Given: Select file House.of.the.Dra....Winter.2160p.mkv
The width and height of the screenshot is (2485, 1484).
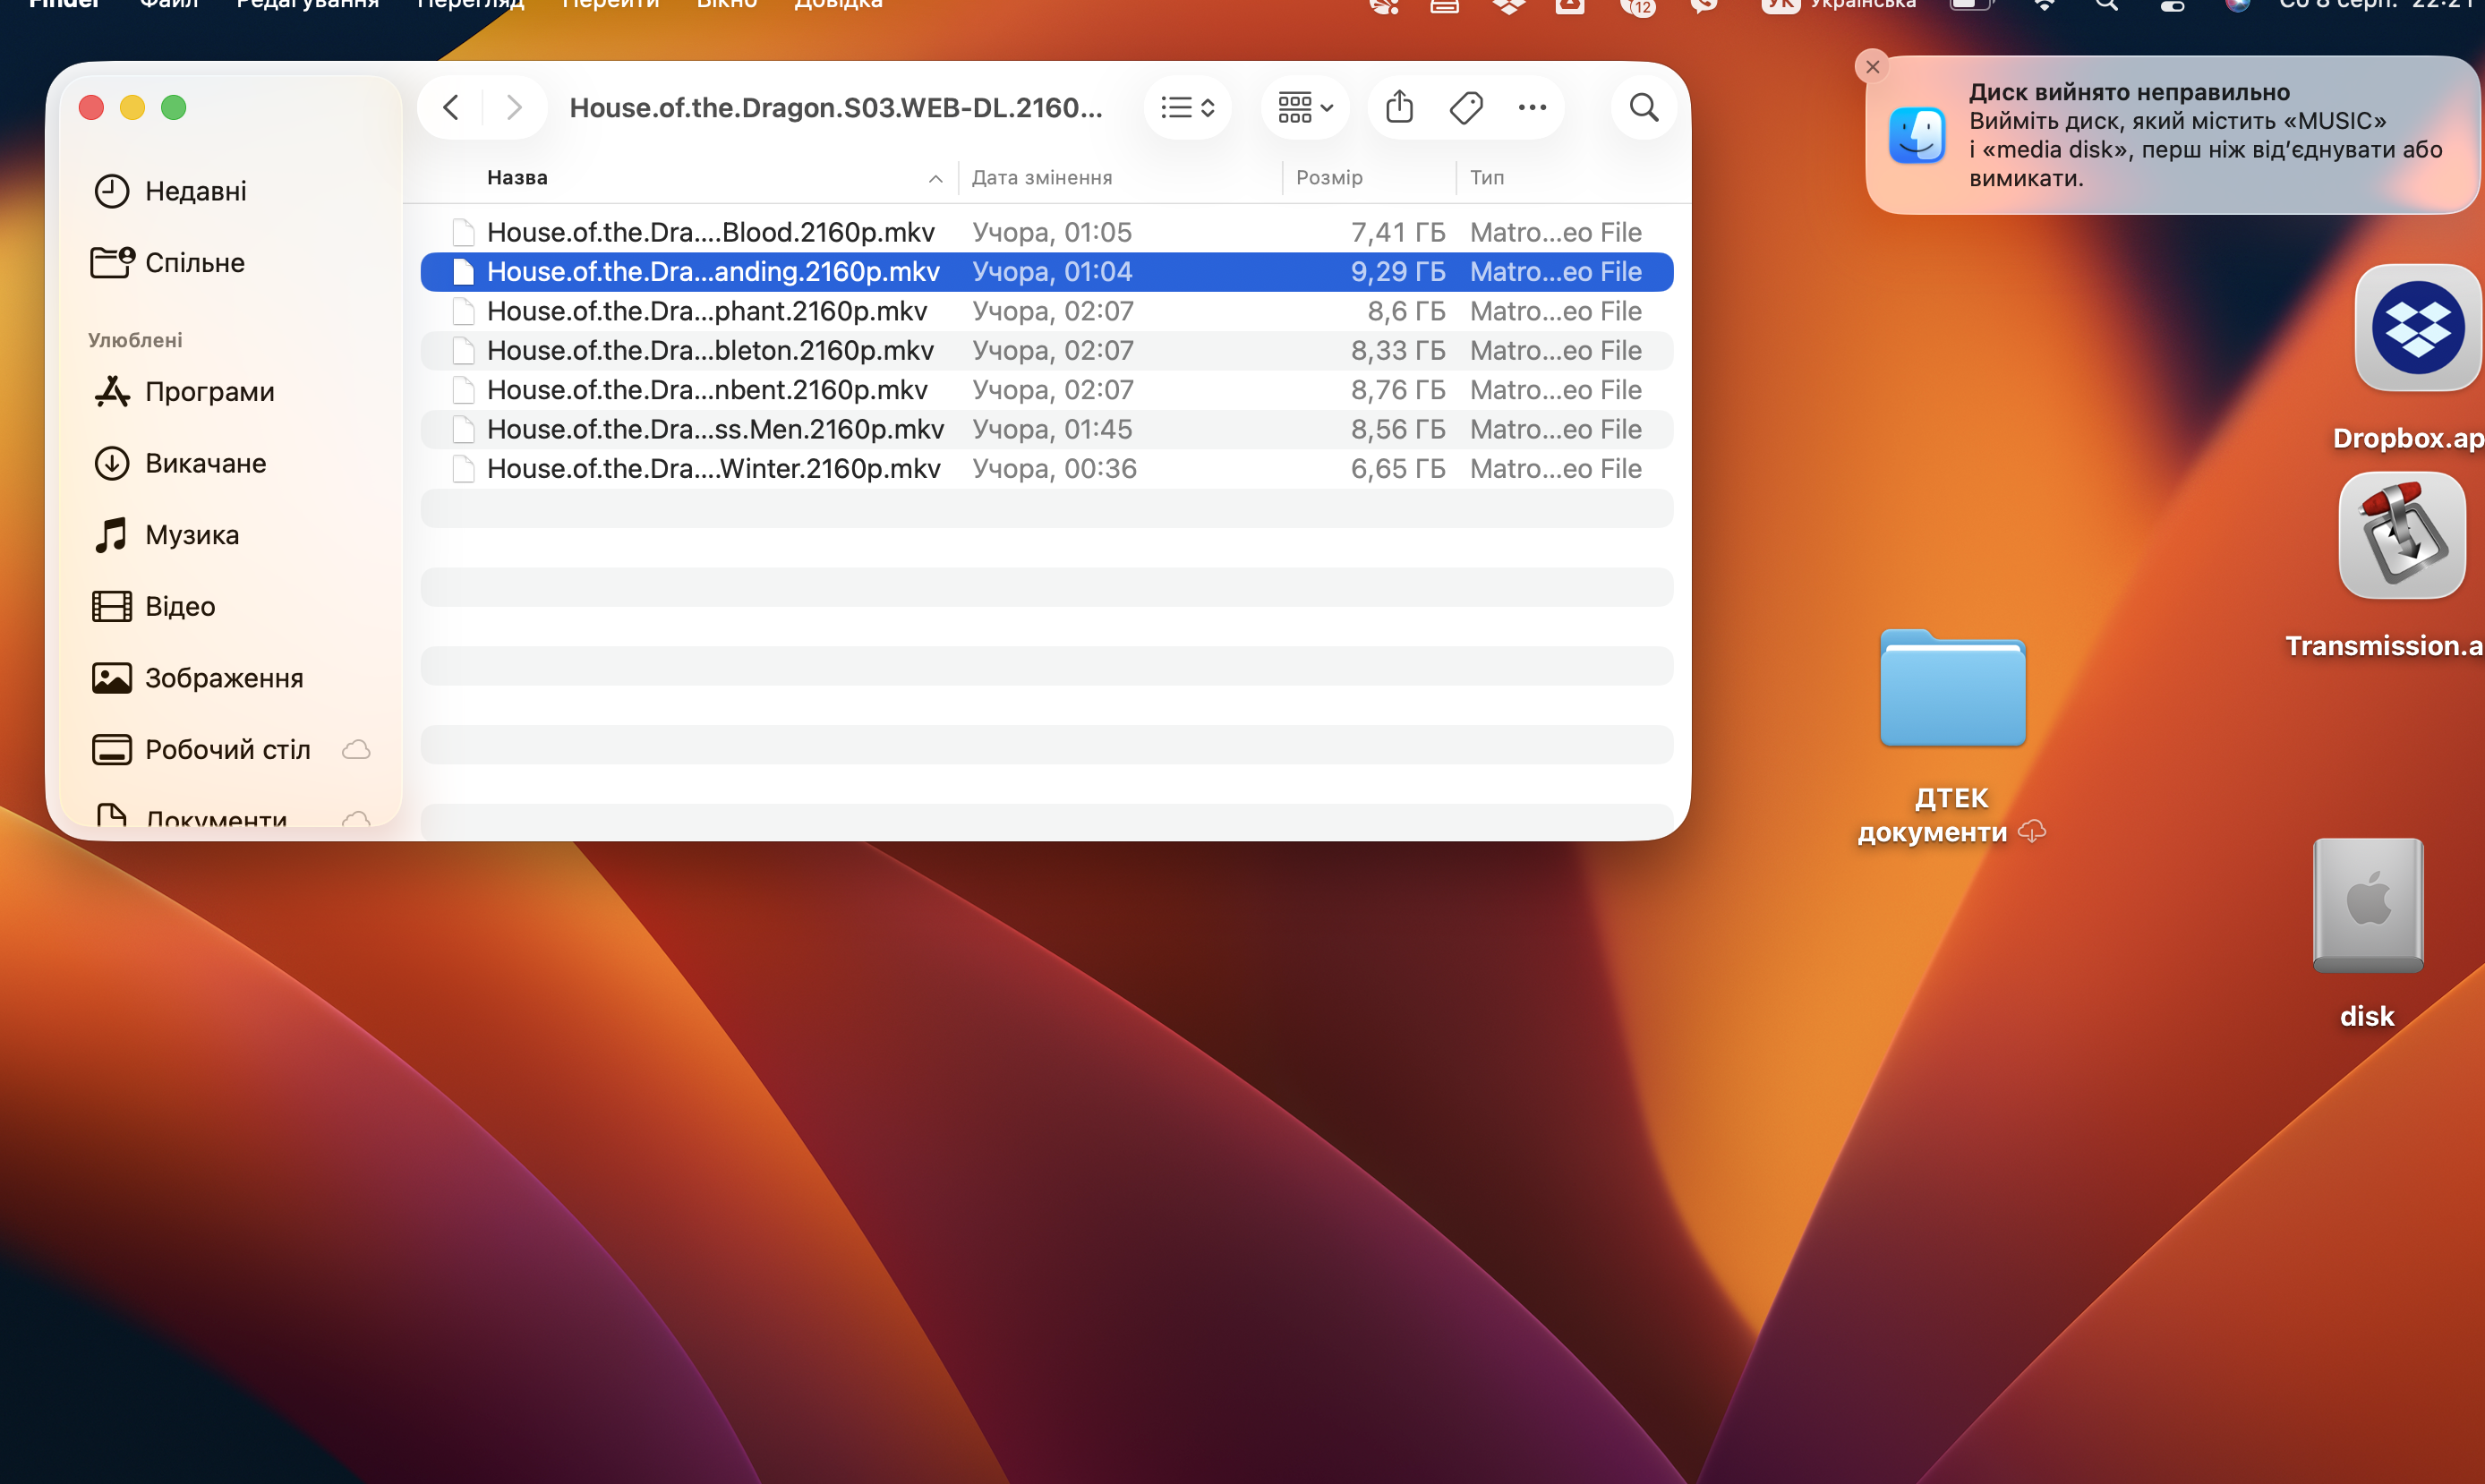Looking at the screenshot, I should (x=1047, y=469).
